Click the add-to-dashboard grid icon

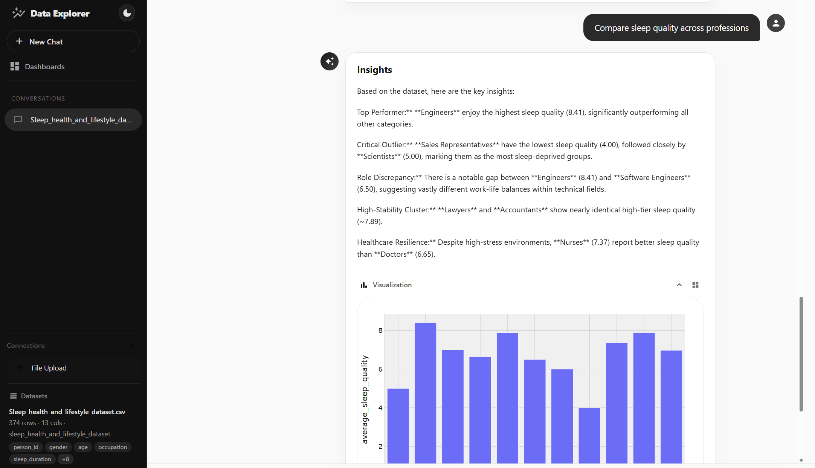pyautogui.click(x=695, y=285)
